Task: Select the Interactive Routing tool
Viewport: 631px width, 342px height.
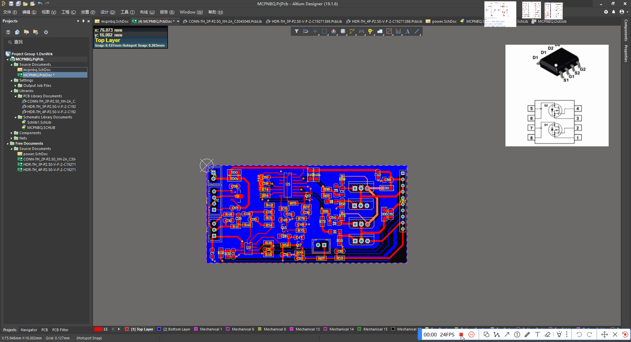Action: (352, 31)
